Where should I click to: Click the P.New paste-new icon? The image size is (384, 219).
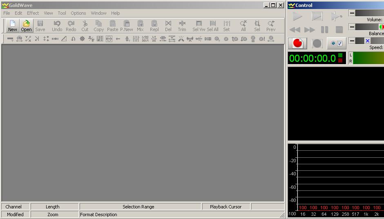click(x=127, y=26)
